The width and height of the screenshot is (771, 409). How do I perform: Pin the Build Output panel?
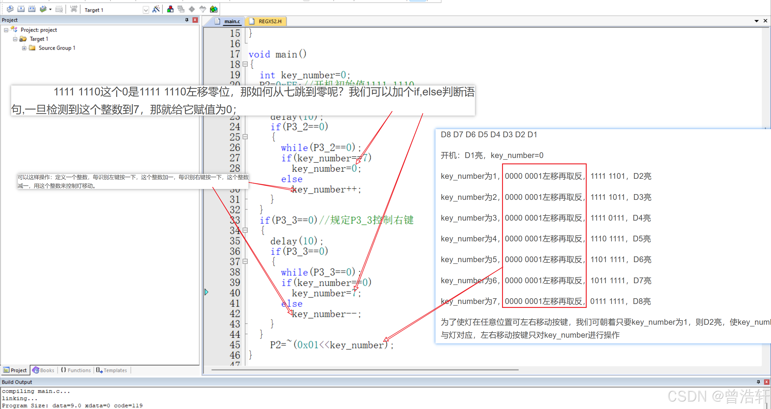click(x=758, y=382)
